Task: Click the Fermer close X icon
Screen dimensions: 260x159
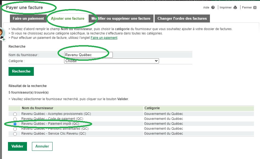Action: click(x=255, y=7)
